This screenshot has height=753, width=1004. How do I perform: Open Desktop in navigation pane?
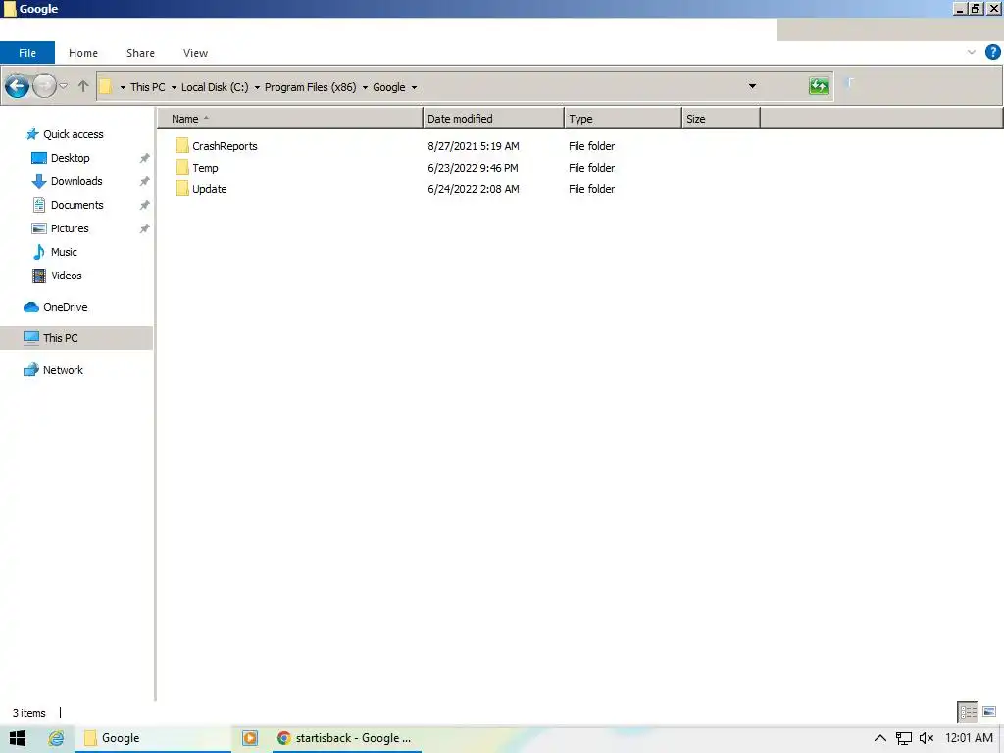point(70,158)
